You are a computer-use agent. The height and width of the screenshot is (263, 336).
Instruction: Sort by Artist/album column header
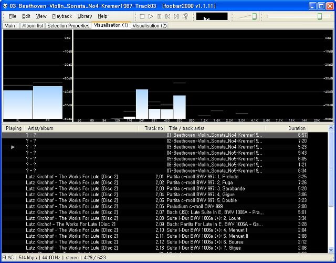tap(81, 128)
